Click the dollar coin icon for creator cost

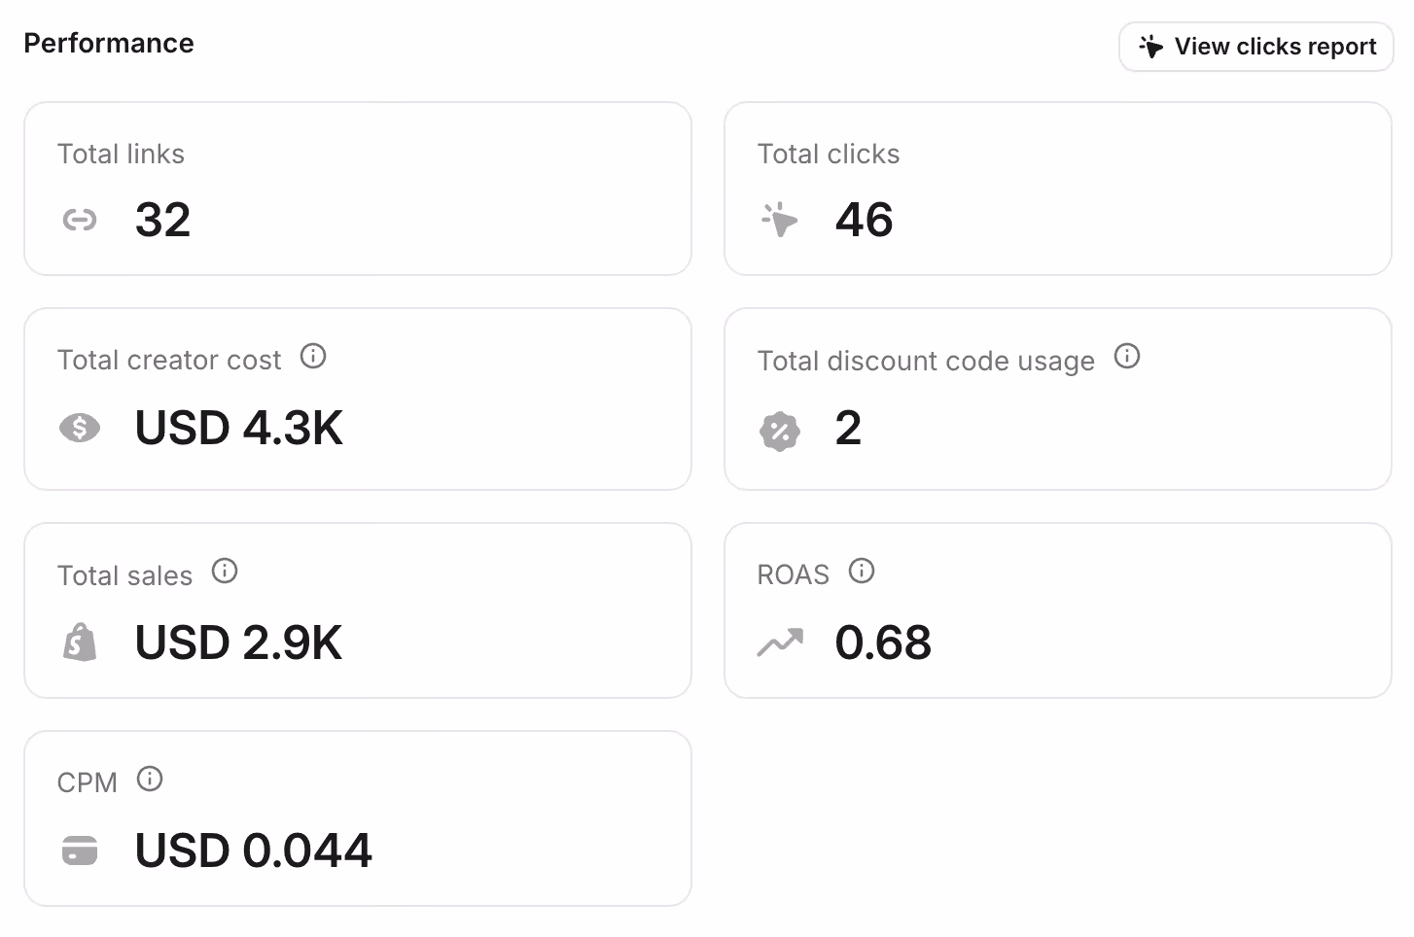point(80,428)
